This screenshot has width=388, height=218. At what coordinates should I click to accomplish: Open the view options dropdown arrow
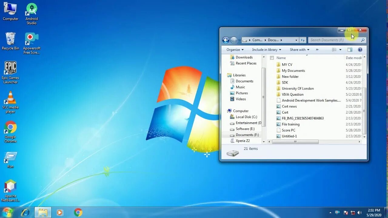pyautogui.click(x=340, y=50)
